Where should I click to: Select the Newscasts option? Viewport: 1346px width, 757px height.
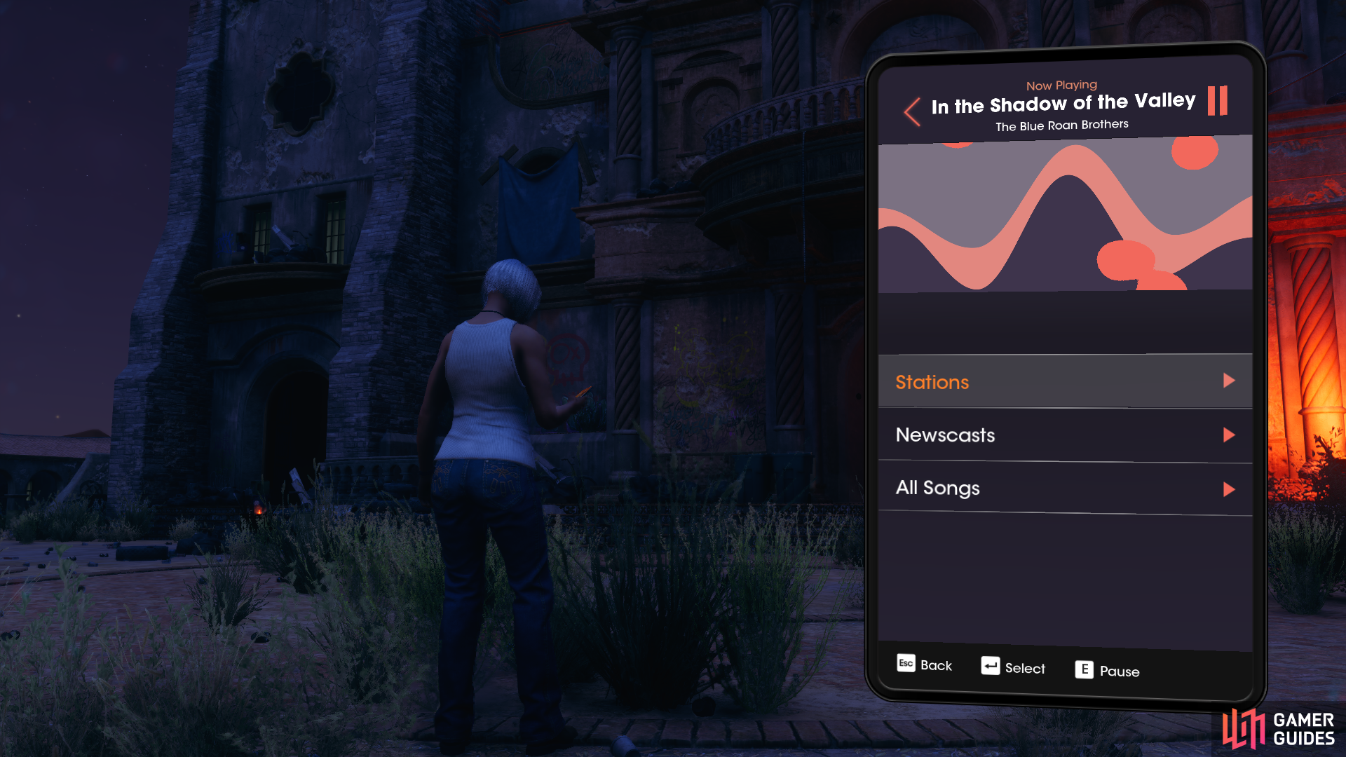tap(1064, 435)
